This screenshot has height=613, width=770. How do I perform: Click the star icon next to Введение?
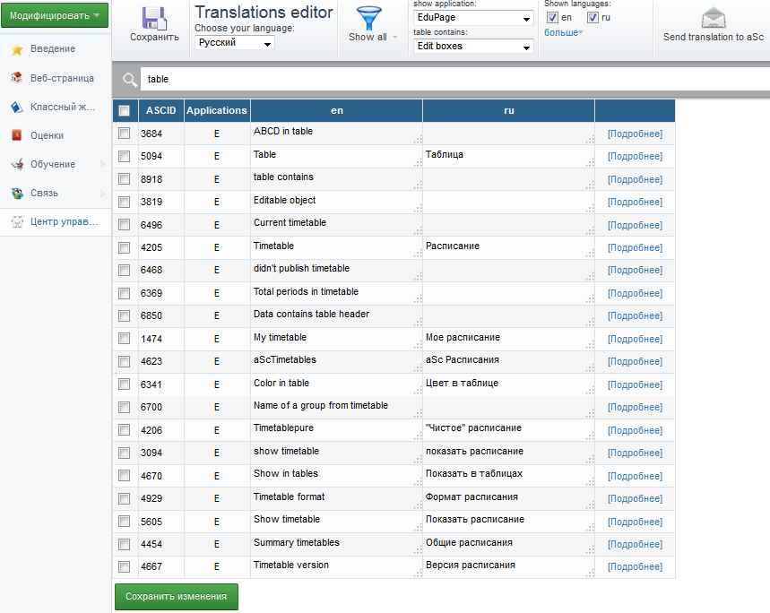[17, 49]
